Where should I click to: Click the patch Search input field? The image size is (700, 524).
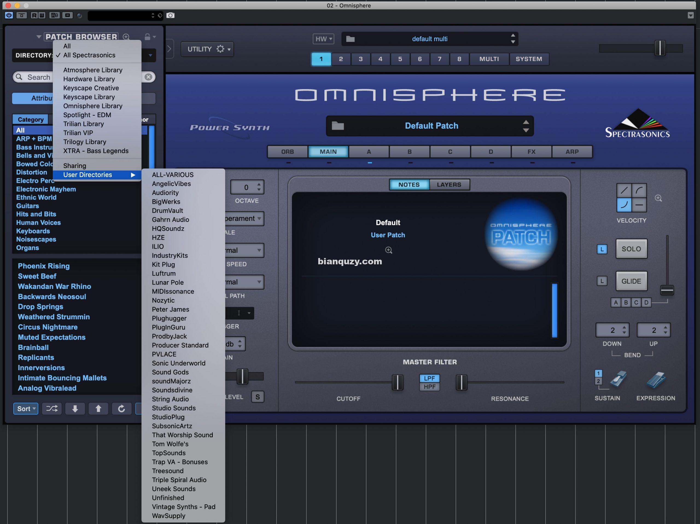click(84, 77)
